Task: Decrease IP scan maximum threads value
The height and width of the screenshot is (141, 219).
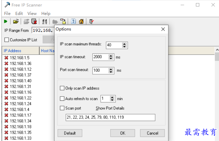Action: coord(124,46)
